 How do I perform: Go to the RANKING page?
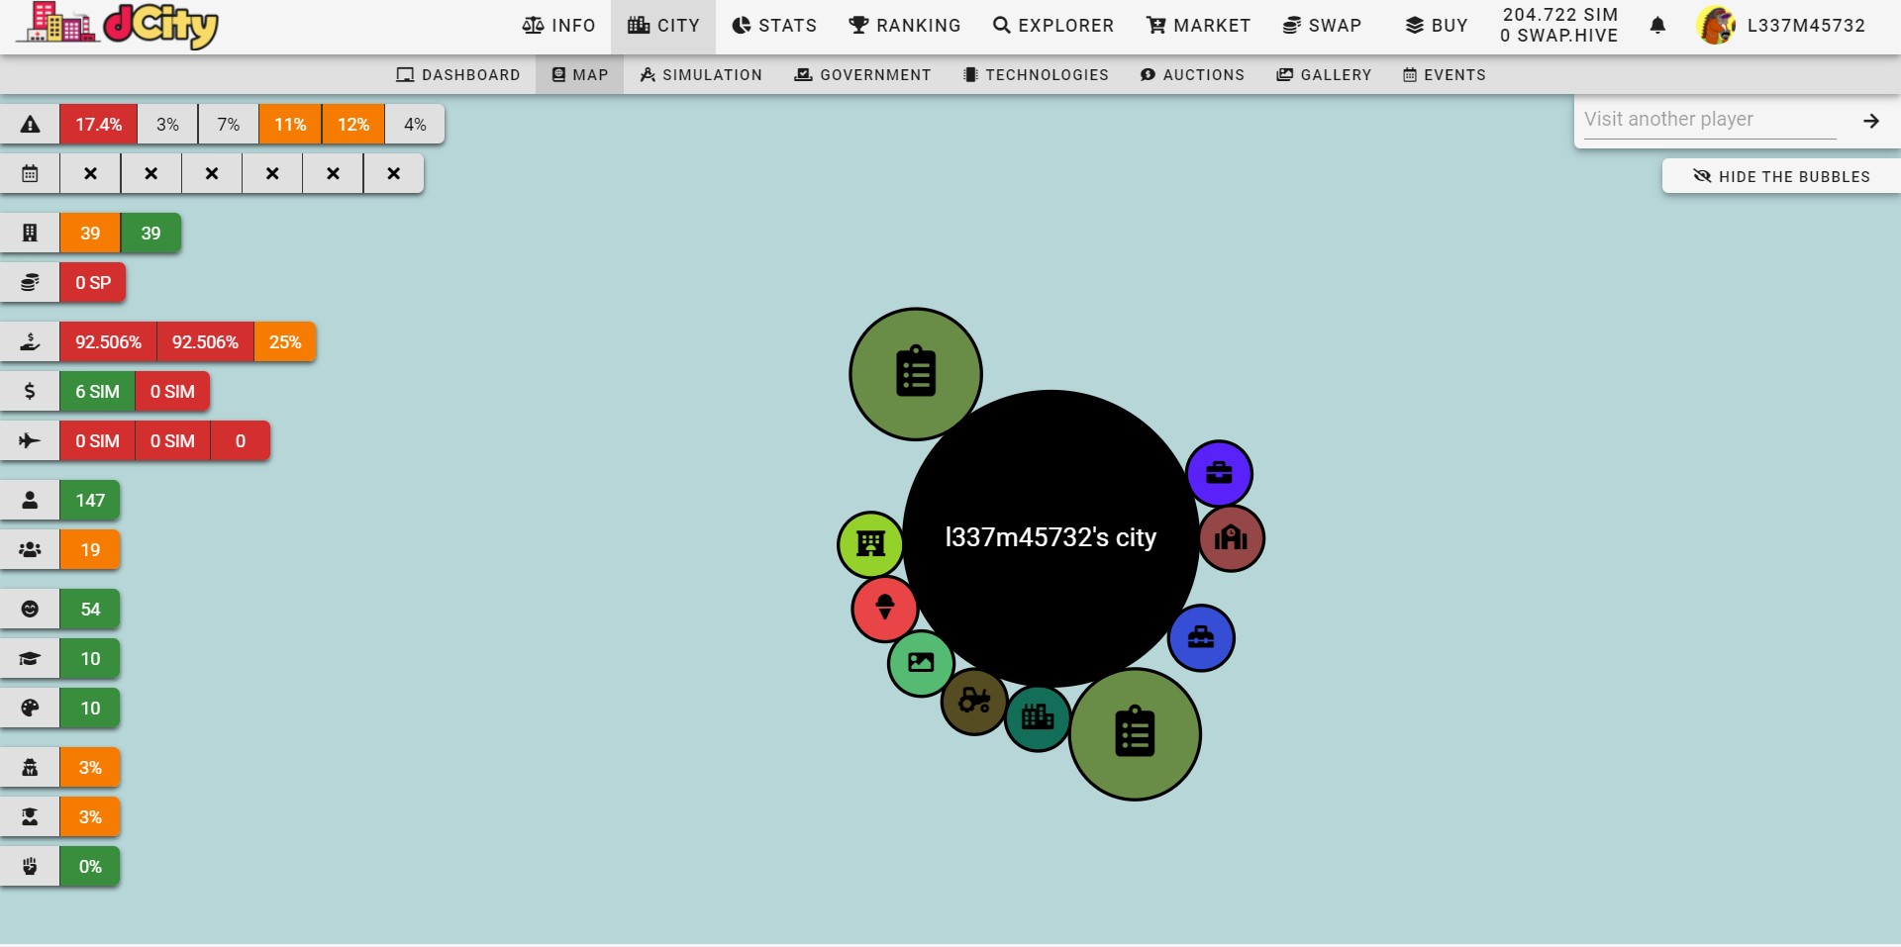click(905, 26)
